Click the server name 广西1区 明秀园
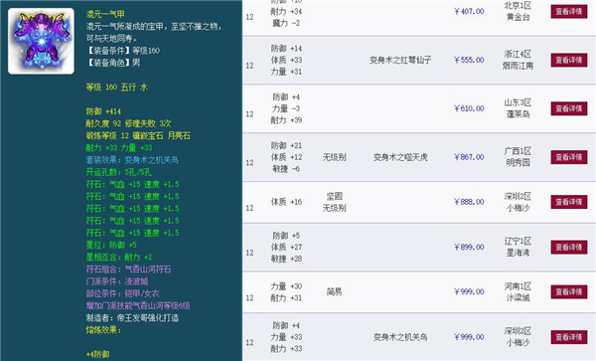The width and height of the screenshot is (596, 361). [x=518, y=157]
